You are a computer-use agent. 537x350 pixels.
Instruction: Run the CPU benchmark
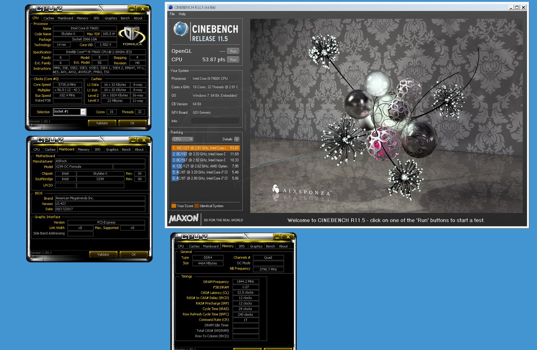[x=233, y=60]
